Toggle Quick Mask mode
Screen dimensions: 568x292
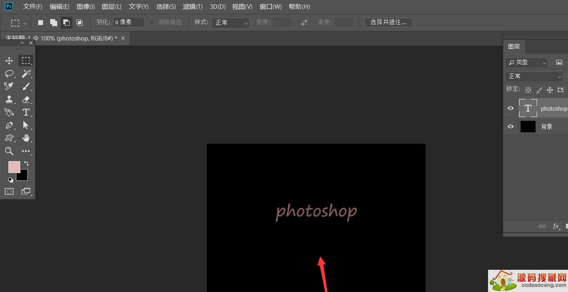tap(9, 192)
